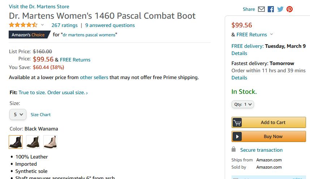The width and height of the screenshot is (310, 179).
Task: Share product via email envelope icon
Action: [x=261, y=9]
